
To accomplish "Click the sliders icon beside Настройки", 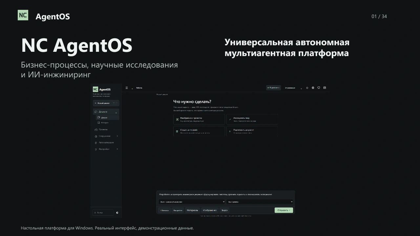I will [96, 149].
